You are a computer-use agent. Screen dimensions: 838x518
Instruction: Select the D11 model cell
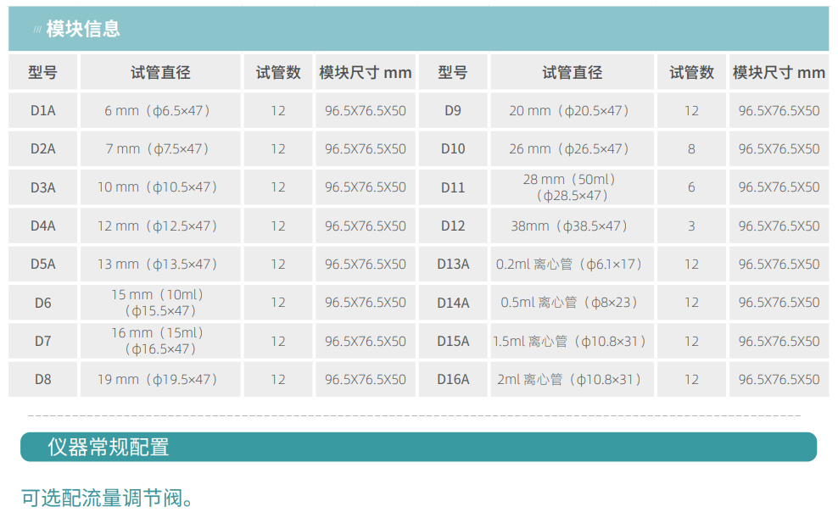453,187
